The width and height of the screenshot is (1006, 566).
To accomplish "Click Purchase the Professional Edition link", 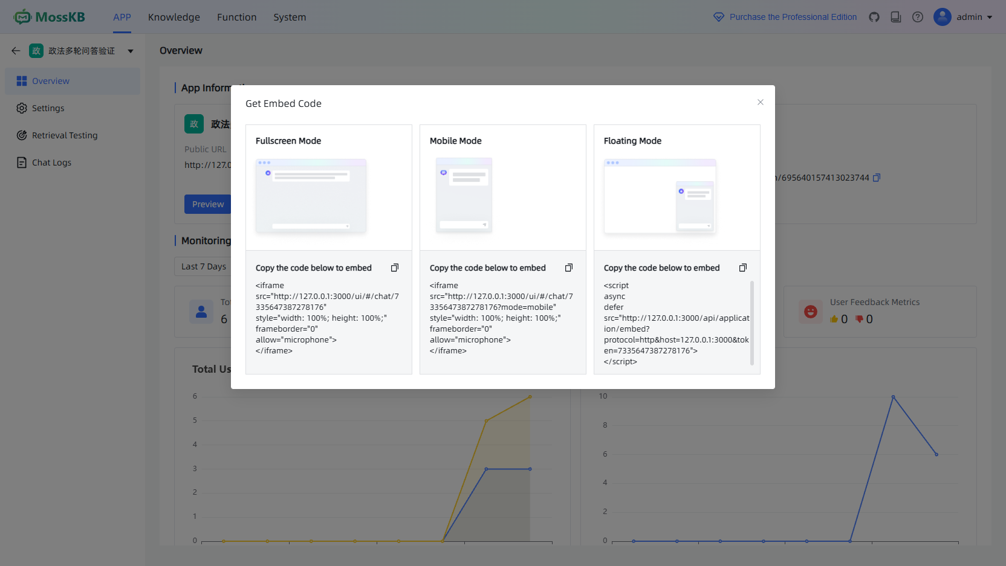I will (x=793, y=17).
